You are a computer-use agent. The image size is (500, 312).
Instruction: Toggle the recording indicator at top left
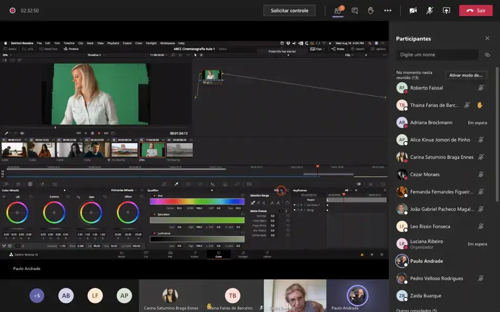(12, 10)
